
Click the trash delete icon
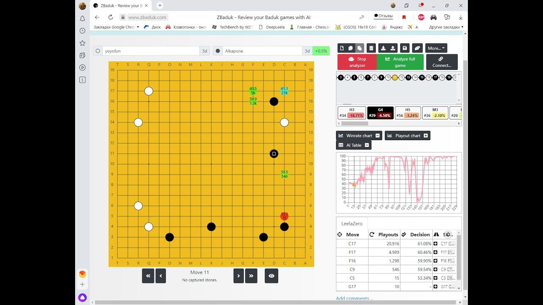371,48
